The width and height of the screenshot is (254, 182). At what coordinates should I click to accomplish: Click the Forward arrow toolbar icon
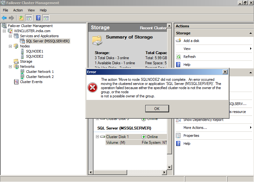pos(11,18)
